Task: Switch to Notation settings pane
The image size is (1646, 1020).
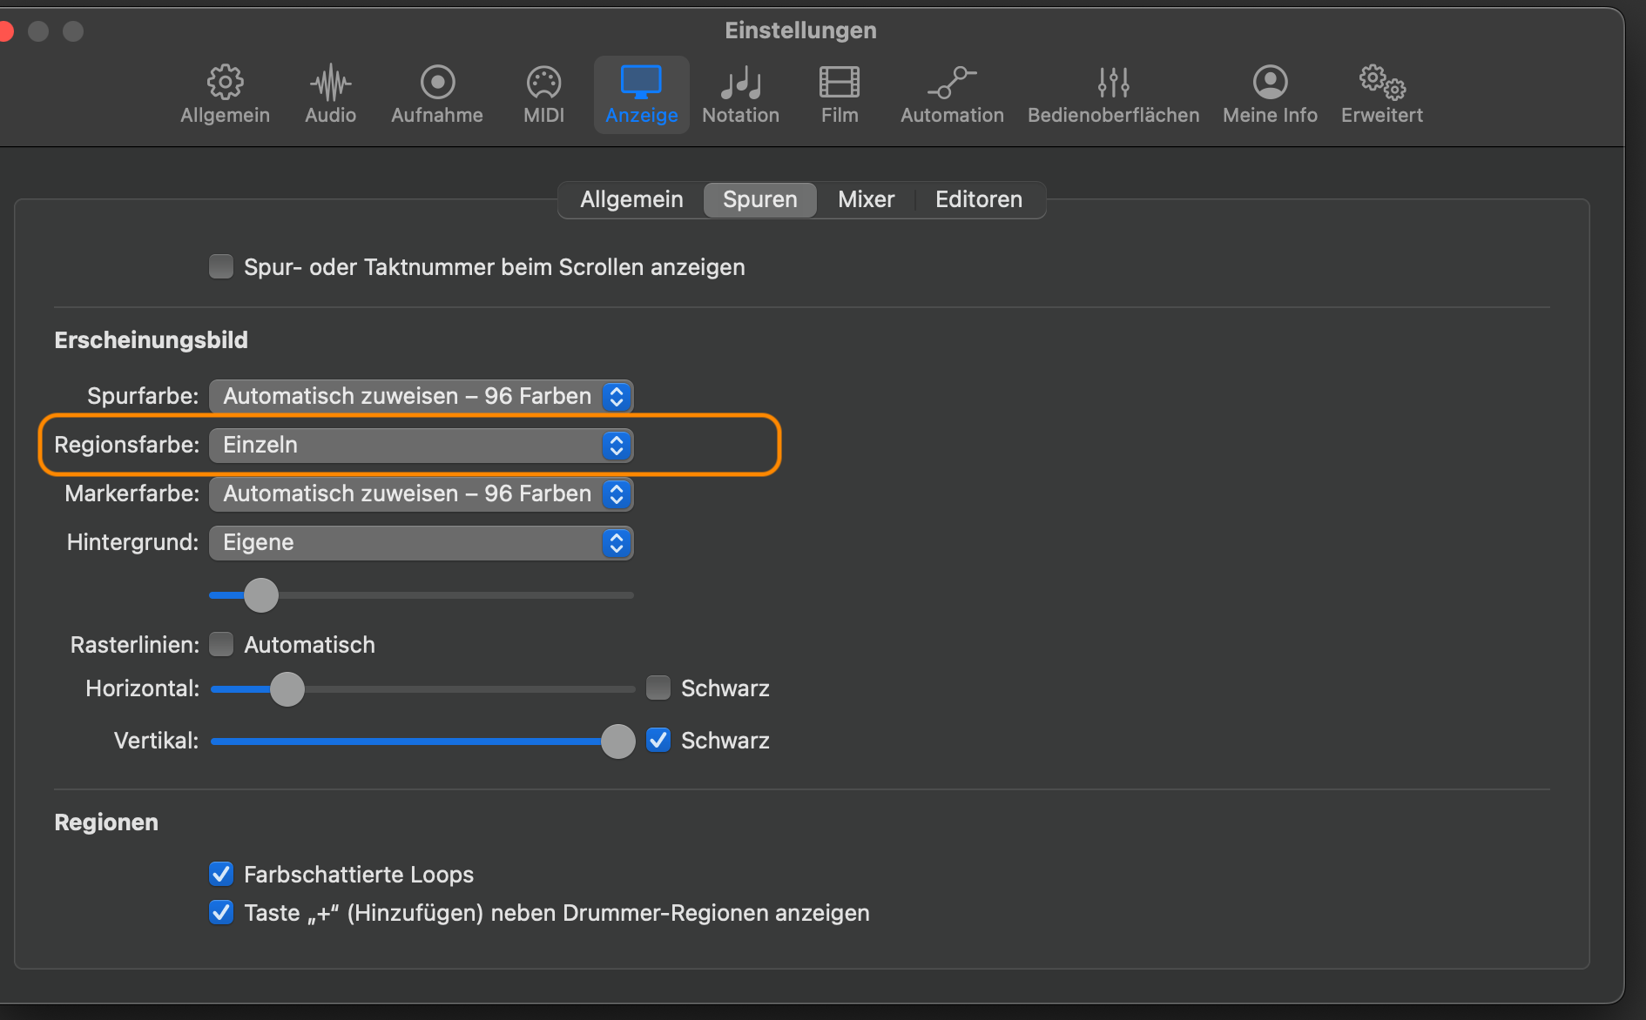Action: pos(740,94)
